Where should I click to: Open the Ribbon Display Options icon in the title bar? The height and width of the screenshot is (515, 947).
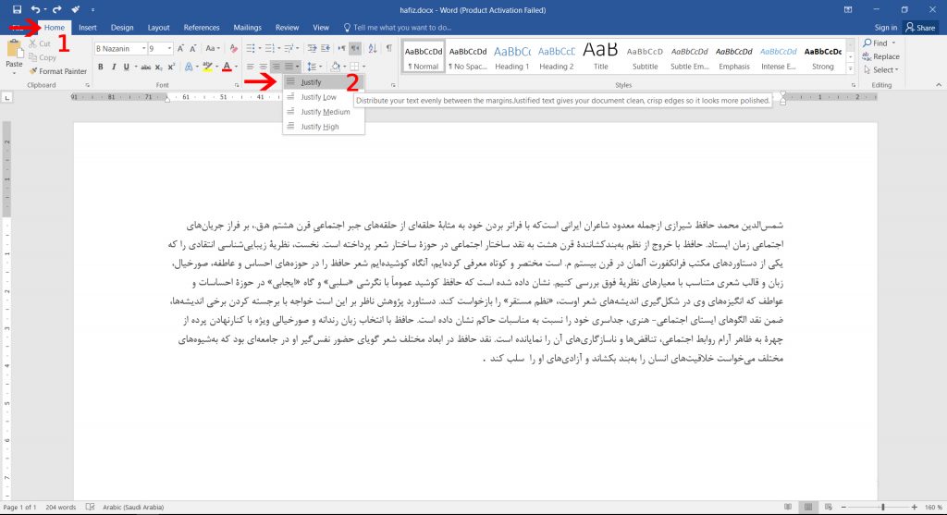[848, 9]
